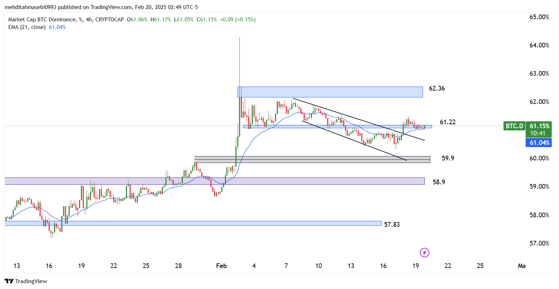This screenshot has height=289, width=559.
Task: Click the purple lightning bolt icon
Action: [424, 252]
